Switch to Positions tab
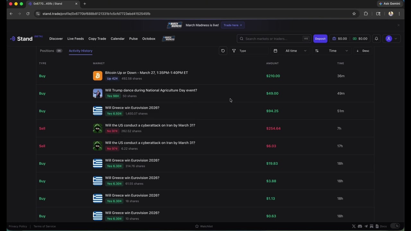This screenshot has height=231, width=411. click(x=51, y=51)
